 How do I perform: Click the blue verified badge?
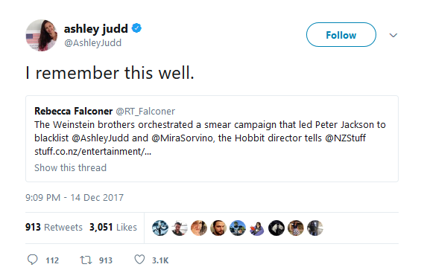click(x=136, y=28)
